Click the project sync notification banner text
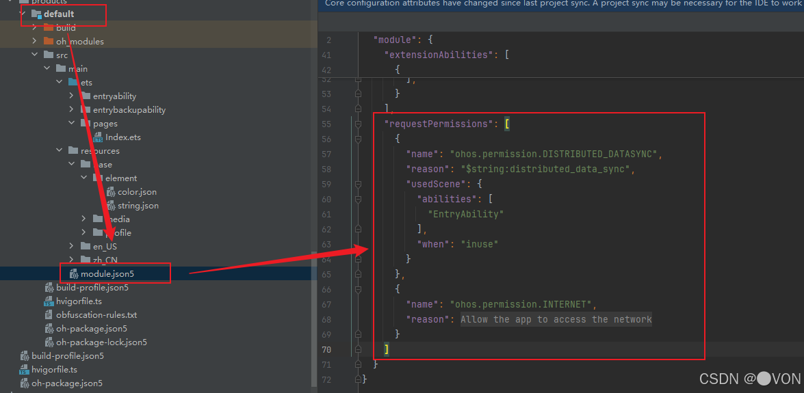Screen dimensions: 804x393 (x=564, y=3)
